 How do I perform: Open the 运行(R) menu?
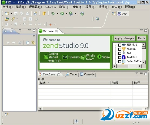pos(104,7)
